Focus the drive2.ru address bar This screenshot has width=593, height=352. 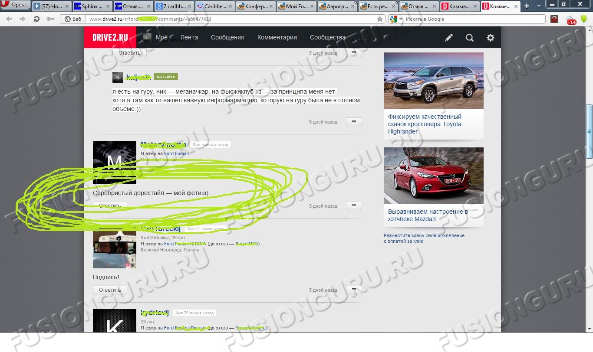coord(230,19)
